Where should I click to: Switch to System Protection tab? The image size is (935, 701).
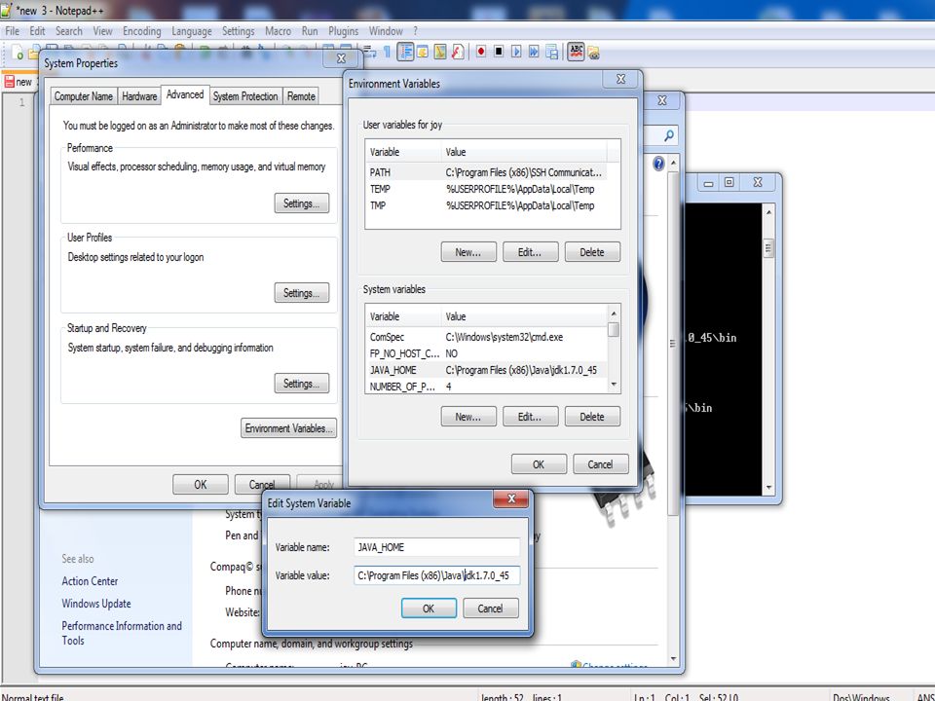[x=245, y=96]
